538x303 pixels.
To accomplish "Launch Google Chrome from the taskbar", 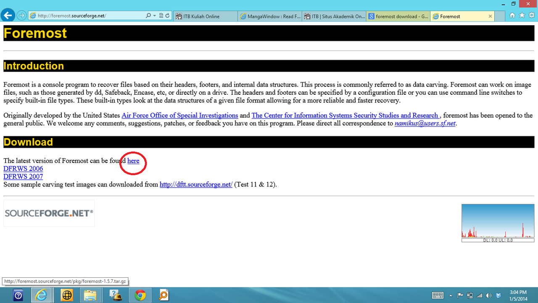I will [x=140, y=295].
